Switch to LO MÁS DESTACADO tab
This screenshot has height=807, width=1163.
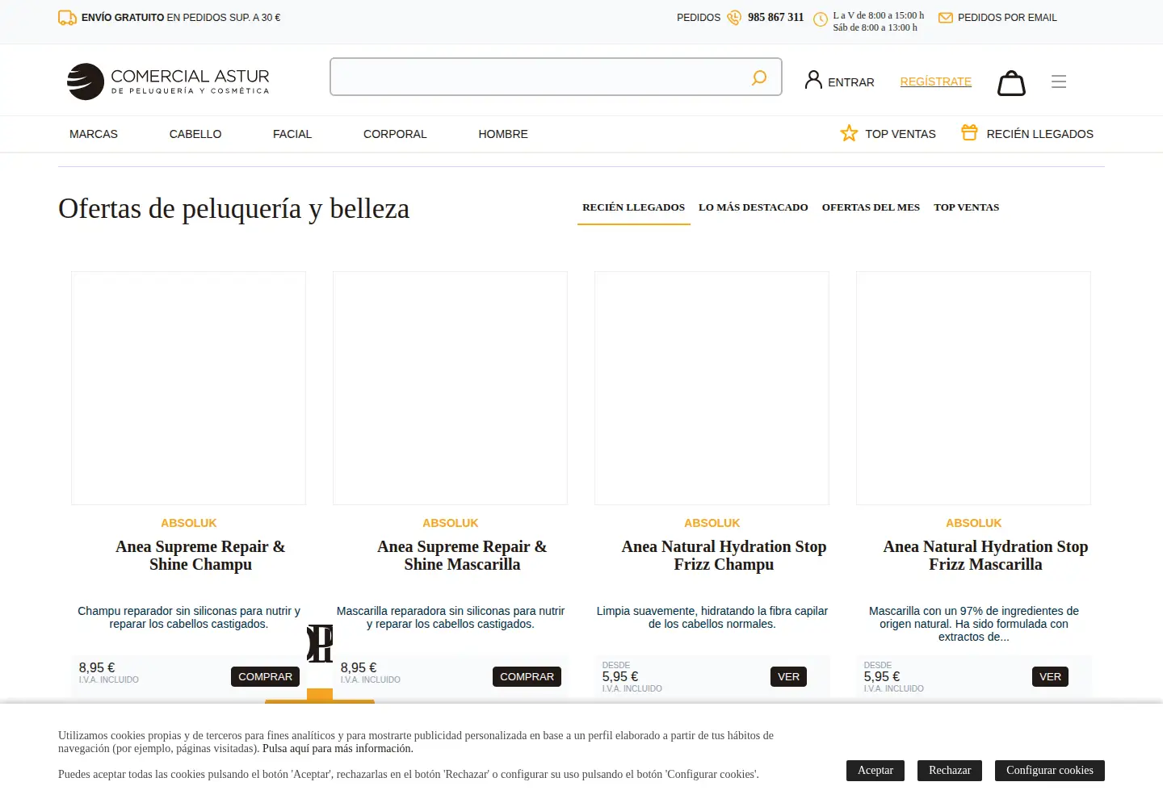754,207
